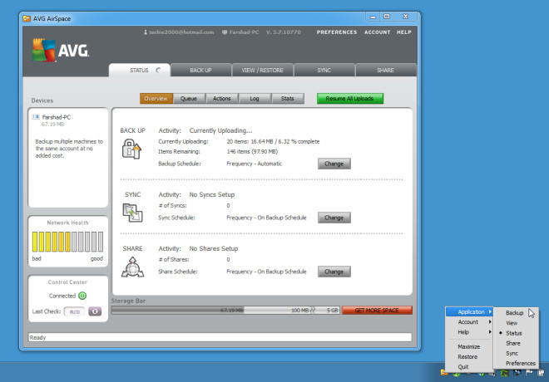549x382 pixels.
Task: Click 'Frequency - Automatic' schedule text
Action: tap(255, 164)
